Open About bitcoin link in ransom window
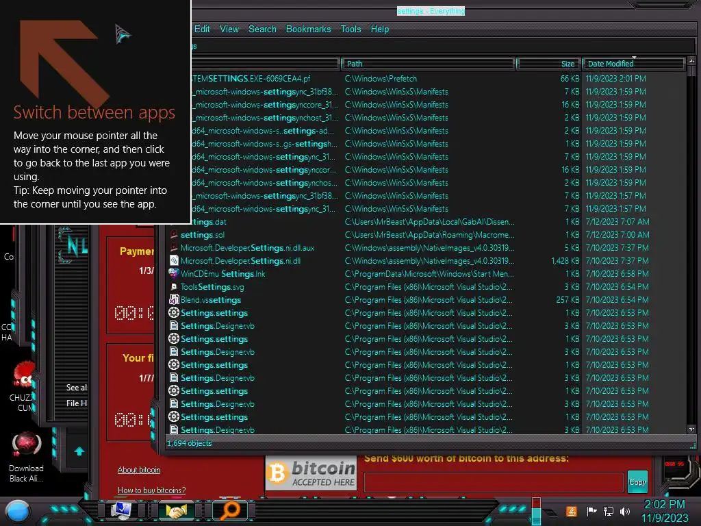Viewport: 701px width, 526px height. 138,470
